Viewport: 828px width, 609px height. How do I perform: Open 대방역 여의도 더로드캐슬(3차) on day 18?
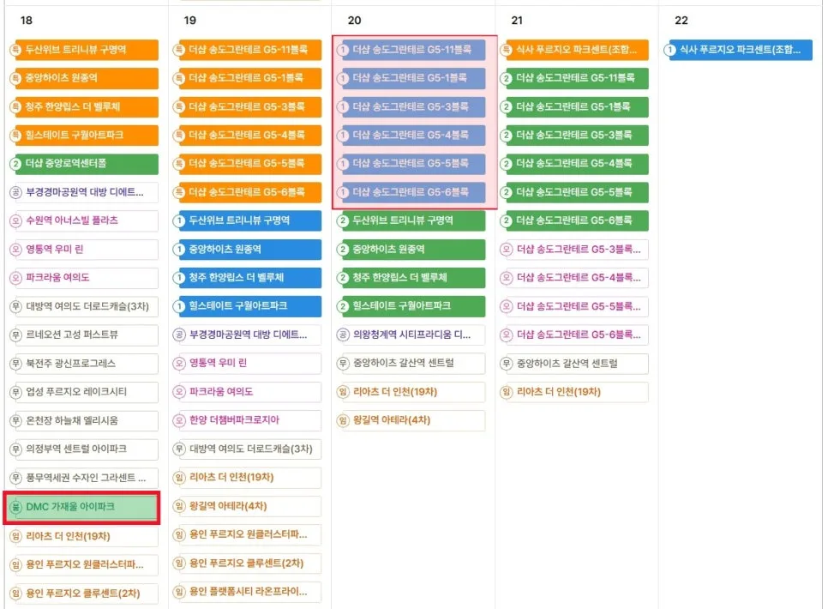84,306
